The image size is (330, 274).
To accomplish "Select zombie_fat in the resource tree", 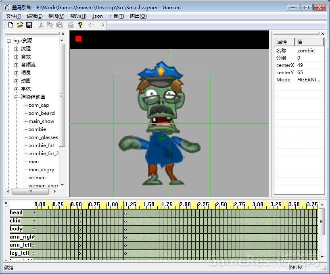I will 41,145.
